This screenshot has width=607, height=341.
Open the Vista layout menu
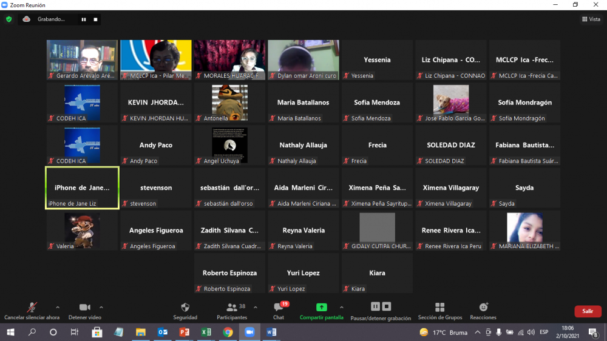click(591, 19)
